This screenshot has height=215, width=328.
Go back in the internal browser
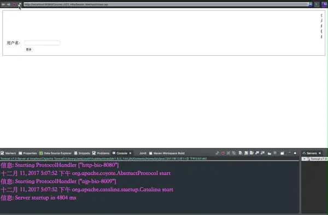(3, 4)
